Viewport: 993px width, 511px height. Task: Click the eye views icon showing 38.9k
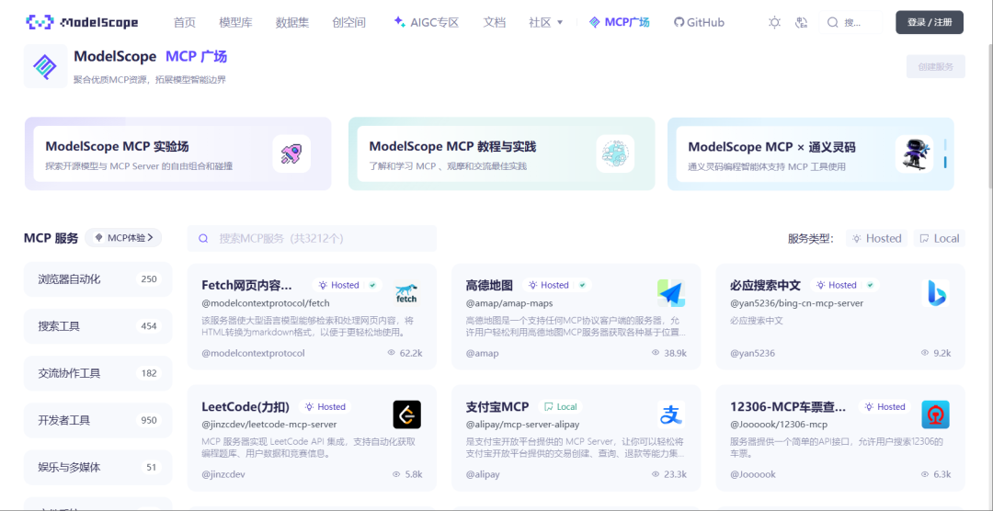click(656, 353)
